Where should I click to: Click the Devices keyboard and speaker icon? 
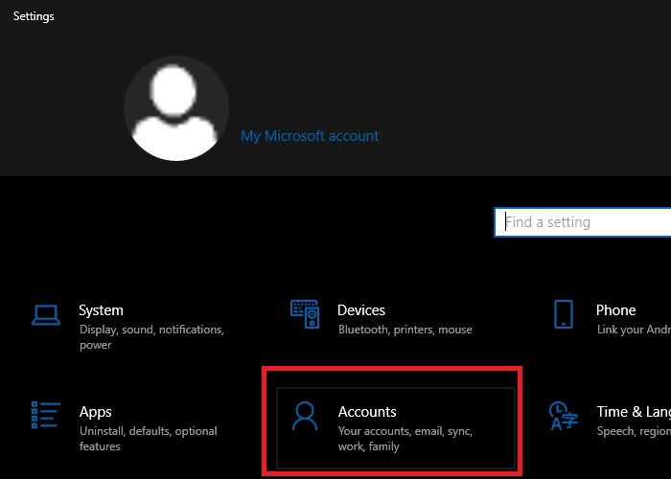click(305, 314)
